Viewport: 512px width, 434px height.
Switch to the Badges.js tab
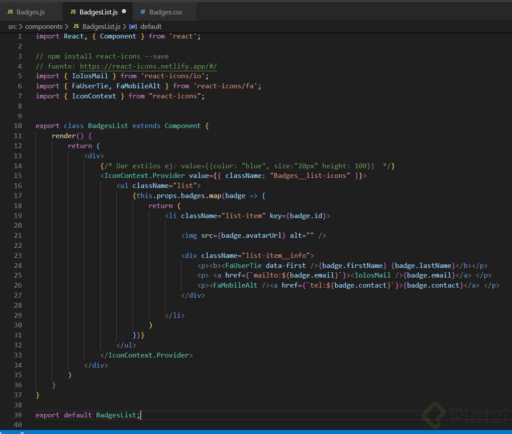coord(31,12)
